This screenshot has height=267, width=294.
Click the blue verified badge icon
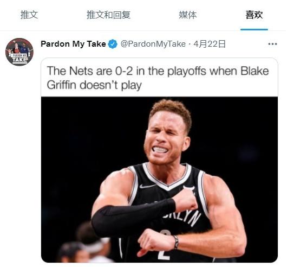(x=113, y=44)
